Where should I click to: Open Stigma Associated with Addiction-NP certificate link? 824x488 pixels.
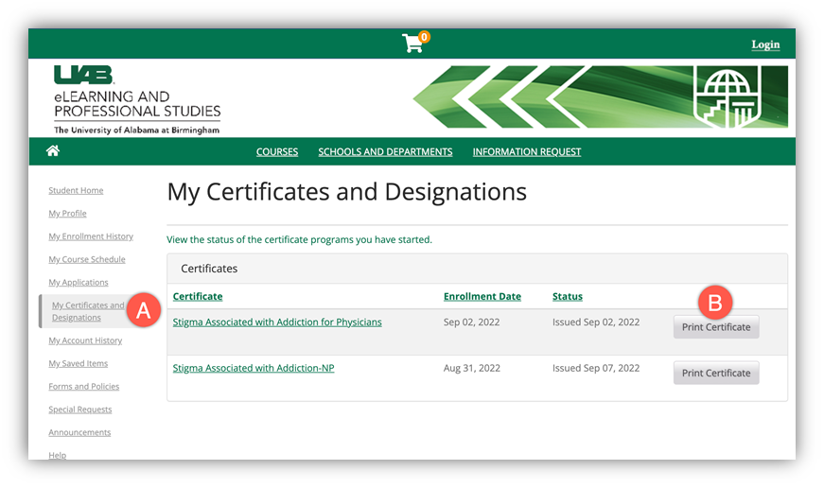[x=254, y=369]
